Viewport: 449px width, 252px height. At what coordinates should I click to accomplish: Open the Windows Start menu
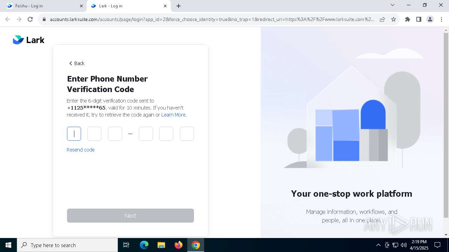(8, 245)
